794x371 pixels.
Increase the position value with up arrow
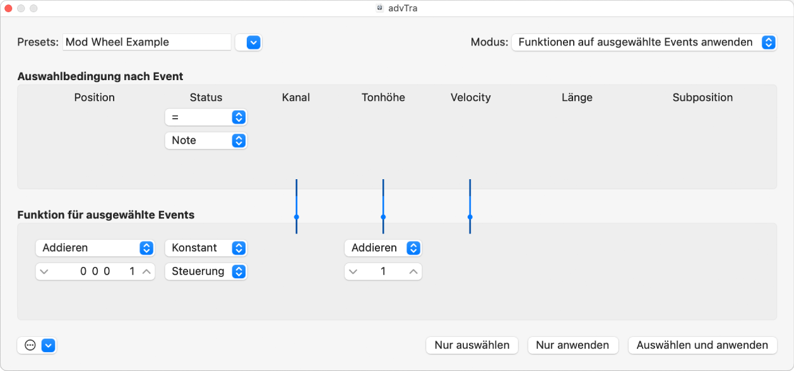pyautogui.click(x=146, y=271)
